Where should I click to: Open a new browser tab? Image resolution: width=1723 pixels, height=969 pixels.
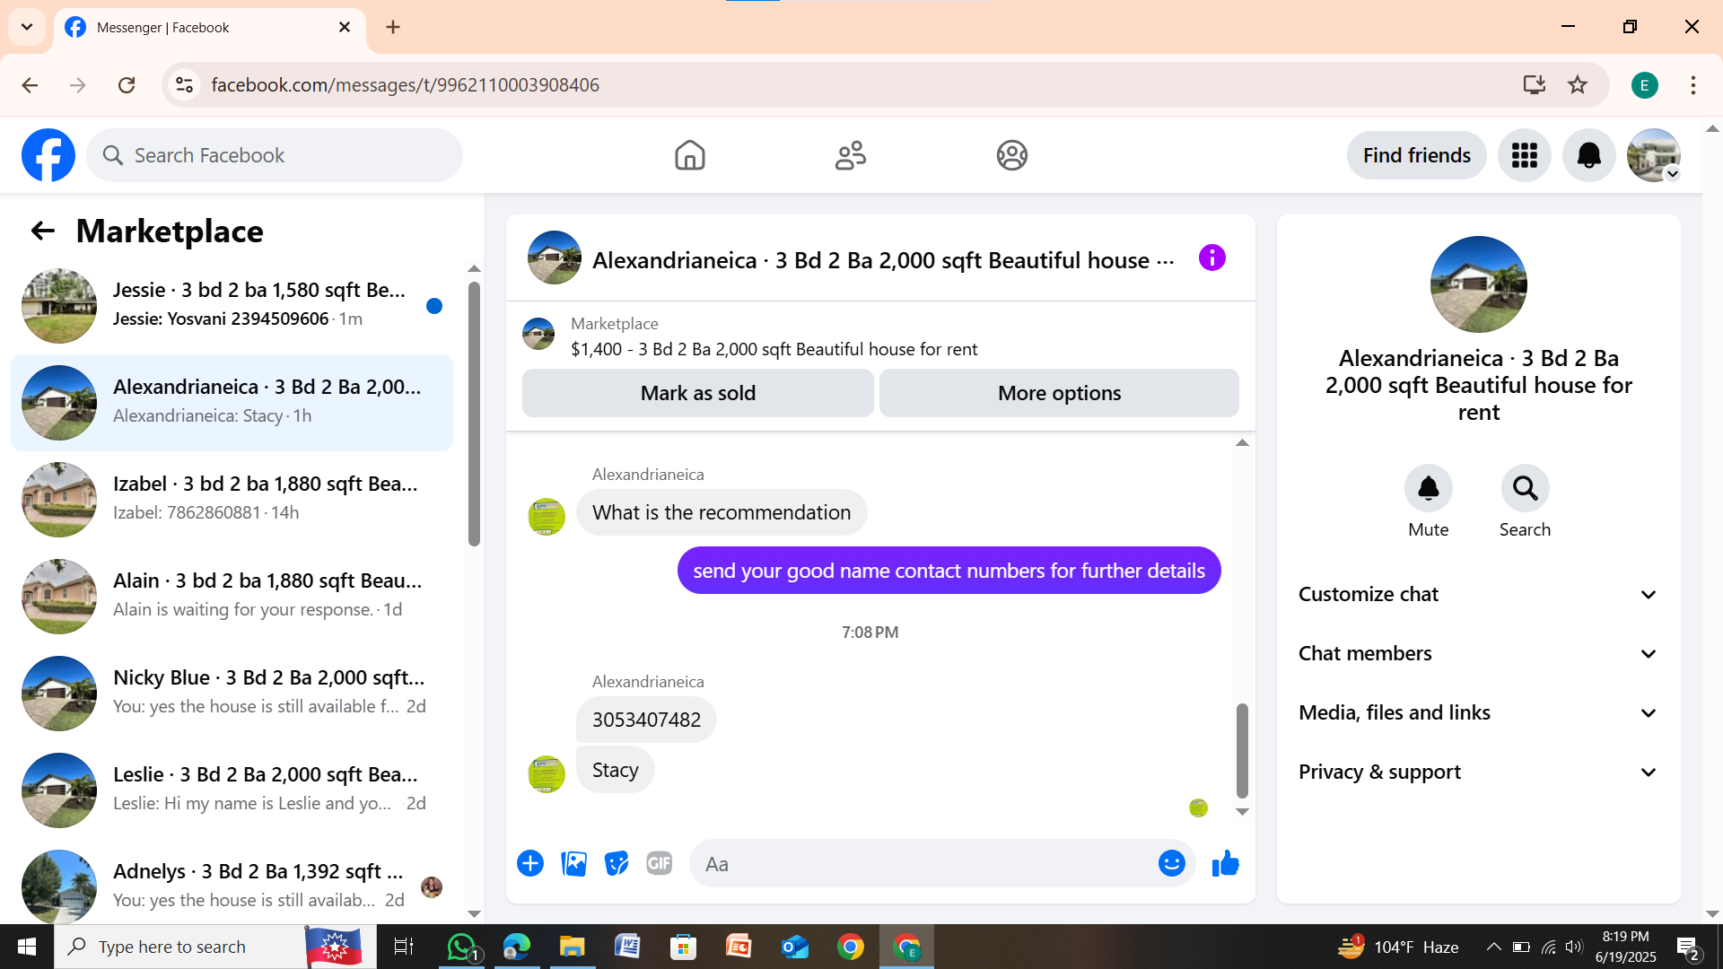coord(393,27)
